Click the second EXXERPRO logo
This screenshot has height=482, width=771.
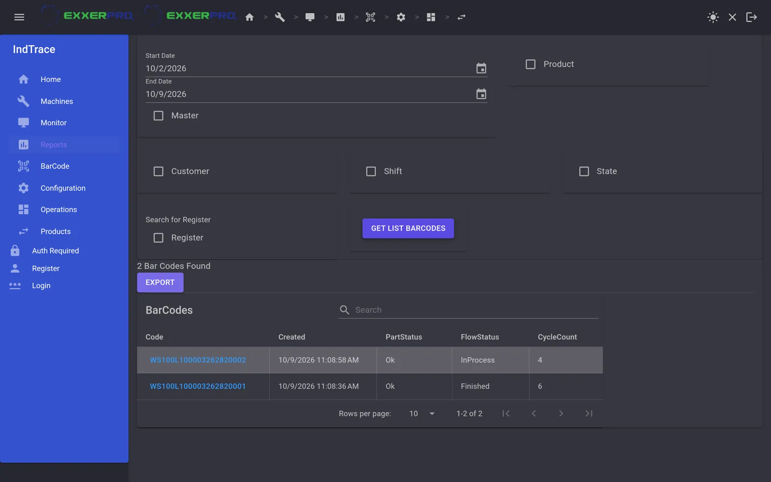pyautogui.click(x=190, y=16)
